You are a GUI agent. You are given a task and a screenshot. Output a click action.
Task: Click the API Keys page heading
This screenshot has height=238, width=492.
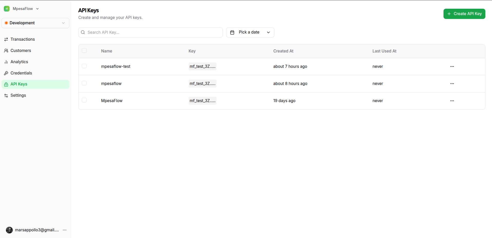(x=89, y=10)
